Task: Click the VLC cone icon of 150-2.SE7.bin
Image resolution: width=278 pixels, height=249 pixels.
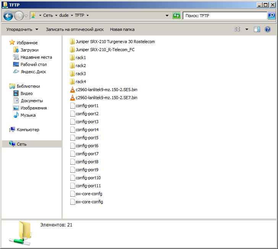Action: (x=72, y=98)
